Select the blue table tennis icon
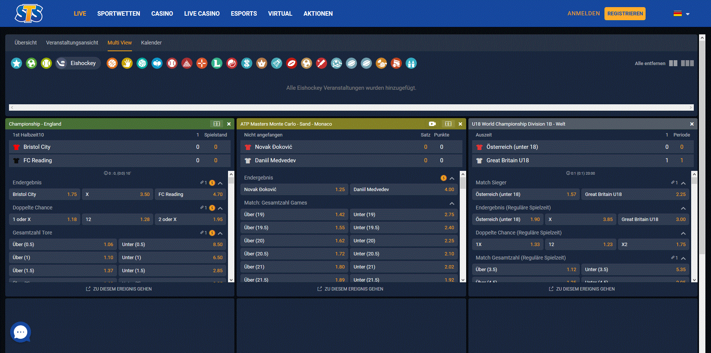This screenshot has width=711, height=353. click(157, 63)
